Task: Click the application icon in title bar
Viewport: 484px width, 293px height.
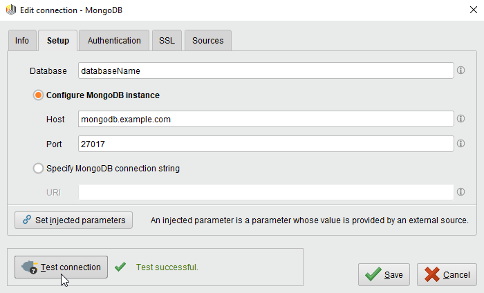Action: (10, 10)
